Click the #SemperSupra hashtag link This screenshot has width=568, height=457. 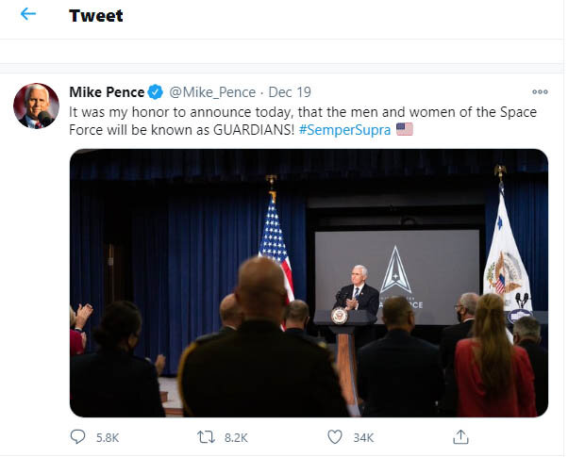344,130
